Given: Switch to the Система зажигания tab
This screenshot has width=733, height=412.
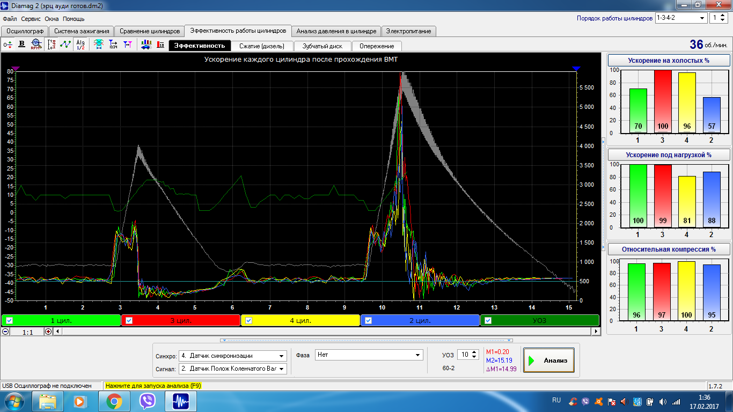Looking at the screenshot, I should pyautogui.click(x=82, y=31).
